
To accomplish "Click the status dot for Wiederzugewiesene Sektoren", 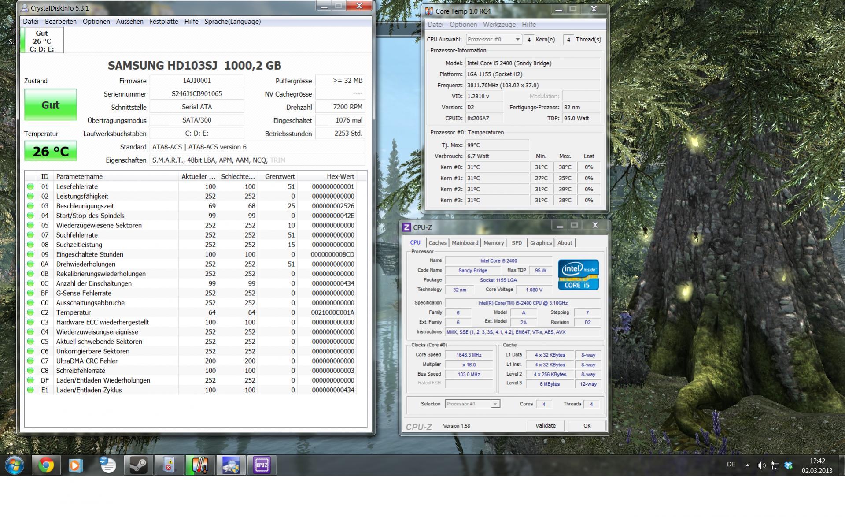I will [30, 225].
